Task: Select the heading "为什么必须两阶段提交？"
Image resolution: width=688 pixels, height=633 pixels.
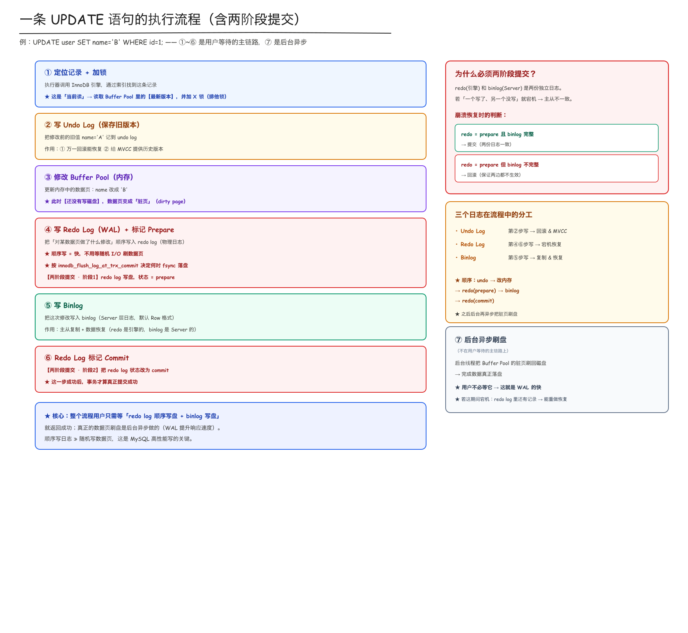Action: (496, 74)
